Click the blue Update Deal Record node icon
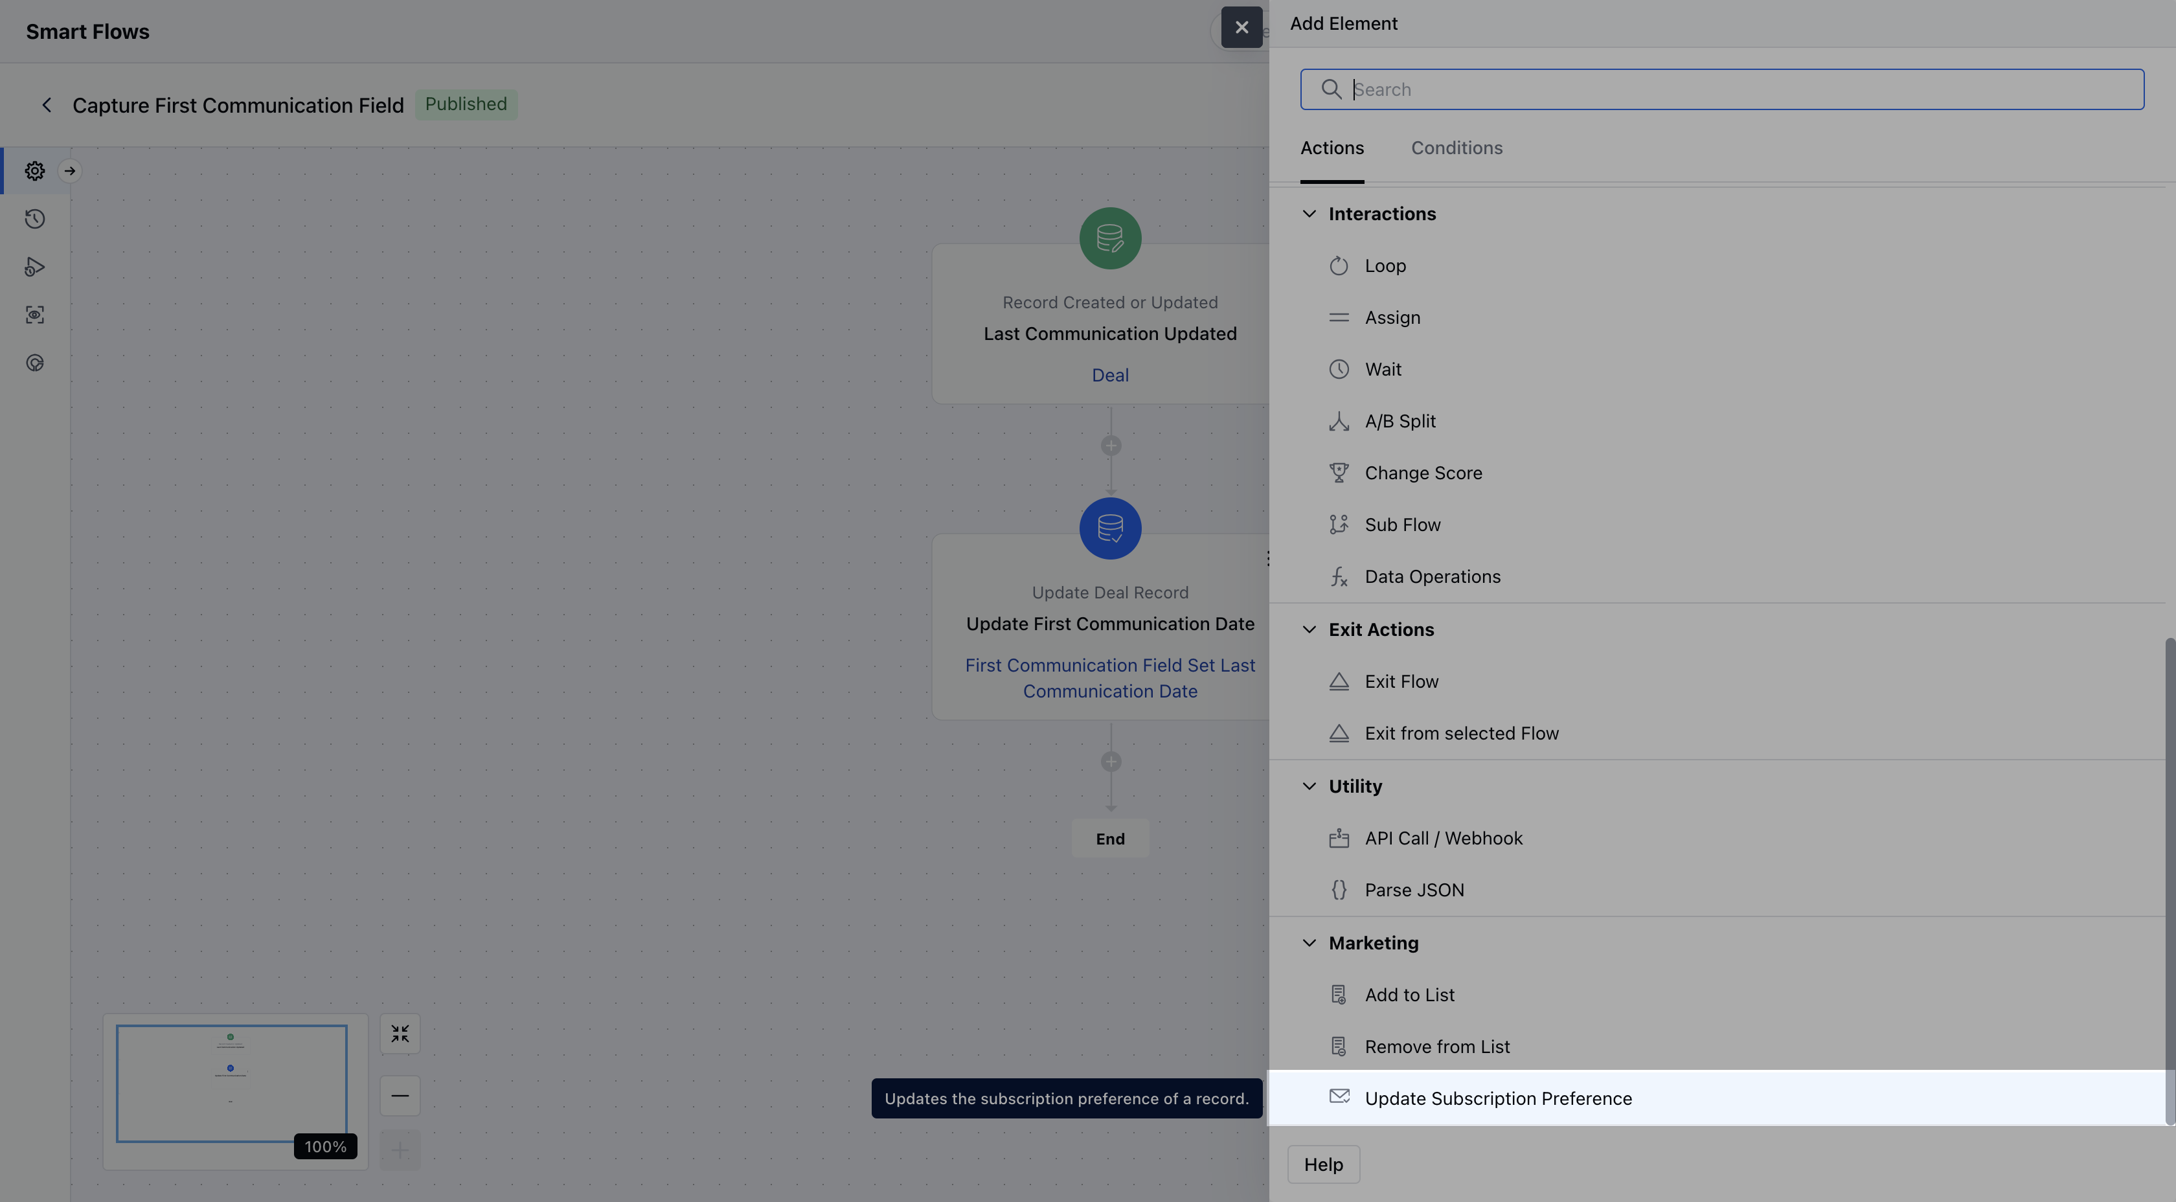This screenshot has height=1202, width=2176. pos(1110,528)
